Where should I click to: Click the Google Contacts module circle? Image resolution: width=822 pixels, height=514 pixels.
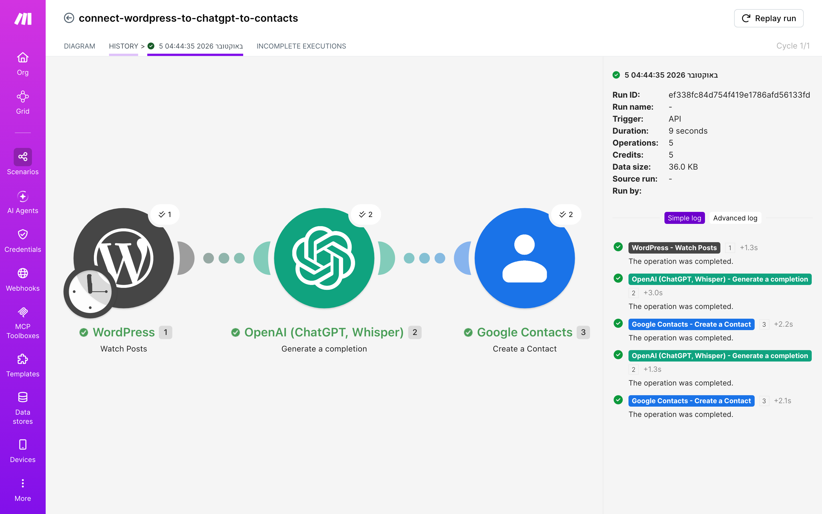coord(524,258)
